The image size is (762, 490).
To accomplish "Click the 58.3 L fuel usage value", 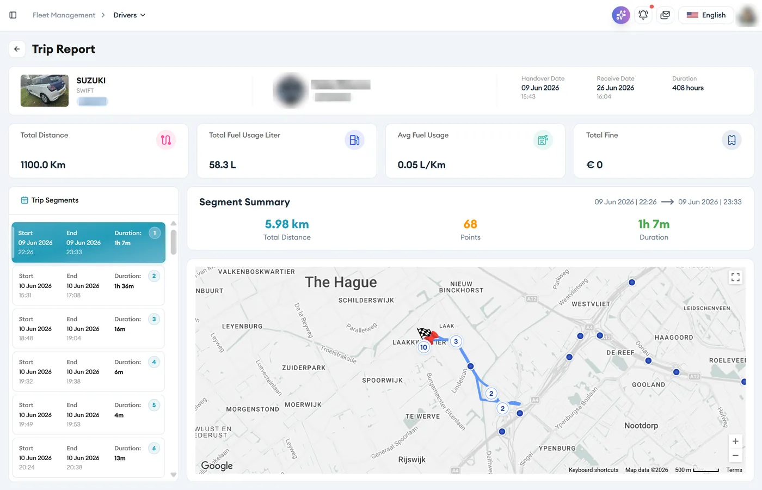I will (223, 165).
